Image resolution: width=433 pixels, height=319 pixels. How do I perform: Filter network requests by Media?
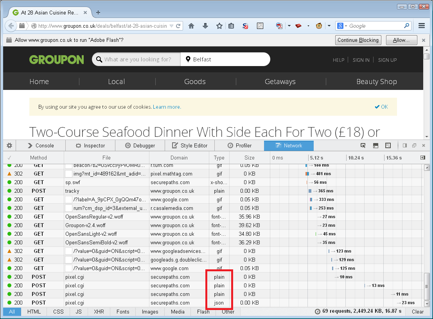[178, 312]
